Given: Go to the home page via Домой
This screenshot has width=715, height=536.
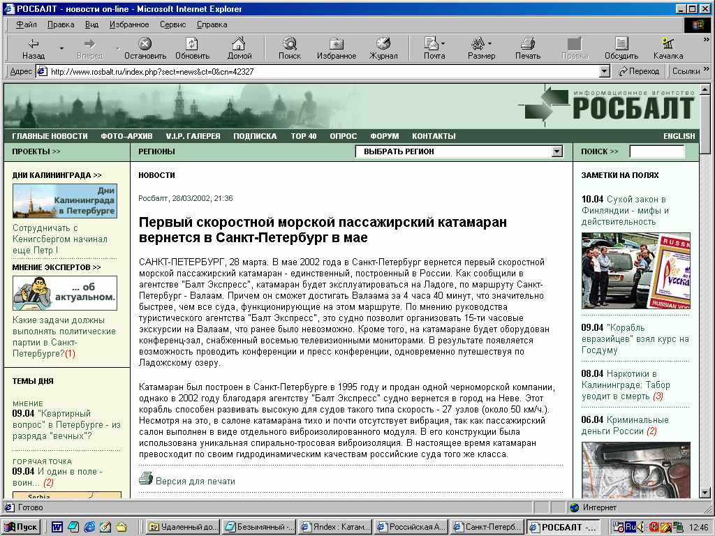Looking at the screenshot, I should (239, 49).
